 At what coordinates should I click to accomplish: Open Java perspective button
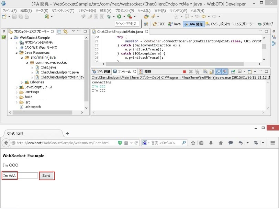(174, 24)
